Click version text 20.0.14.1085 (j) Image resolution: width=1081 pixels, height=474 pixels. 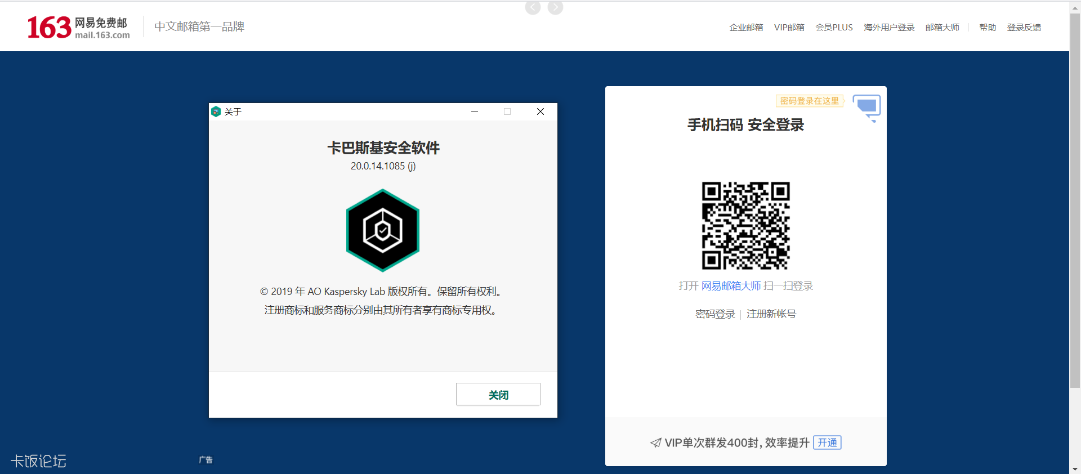383,166
